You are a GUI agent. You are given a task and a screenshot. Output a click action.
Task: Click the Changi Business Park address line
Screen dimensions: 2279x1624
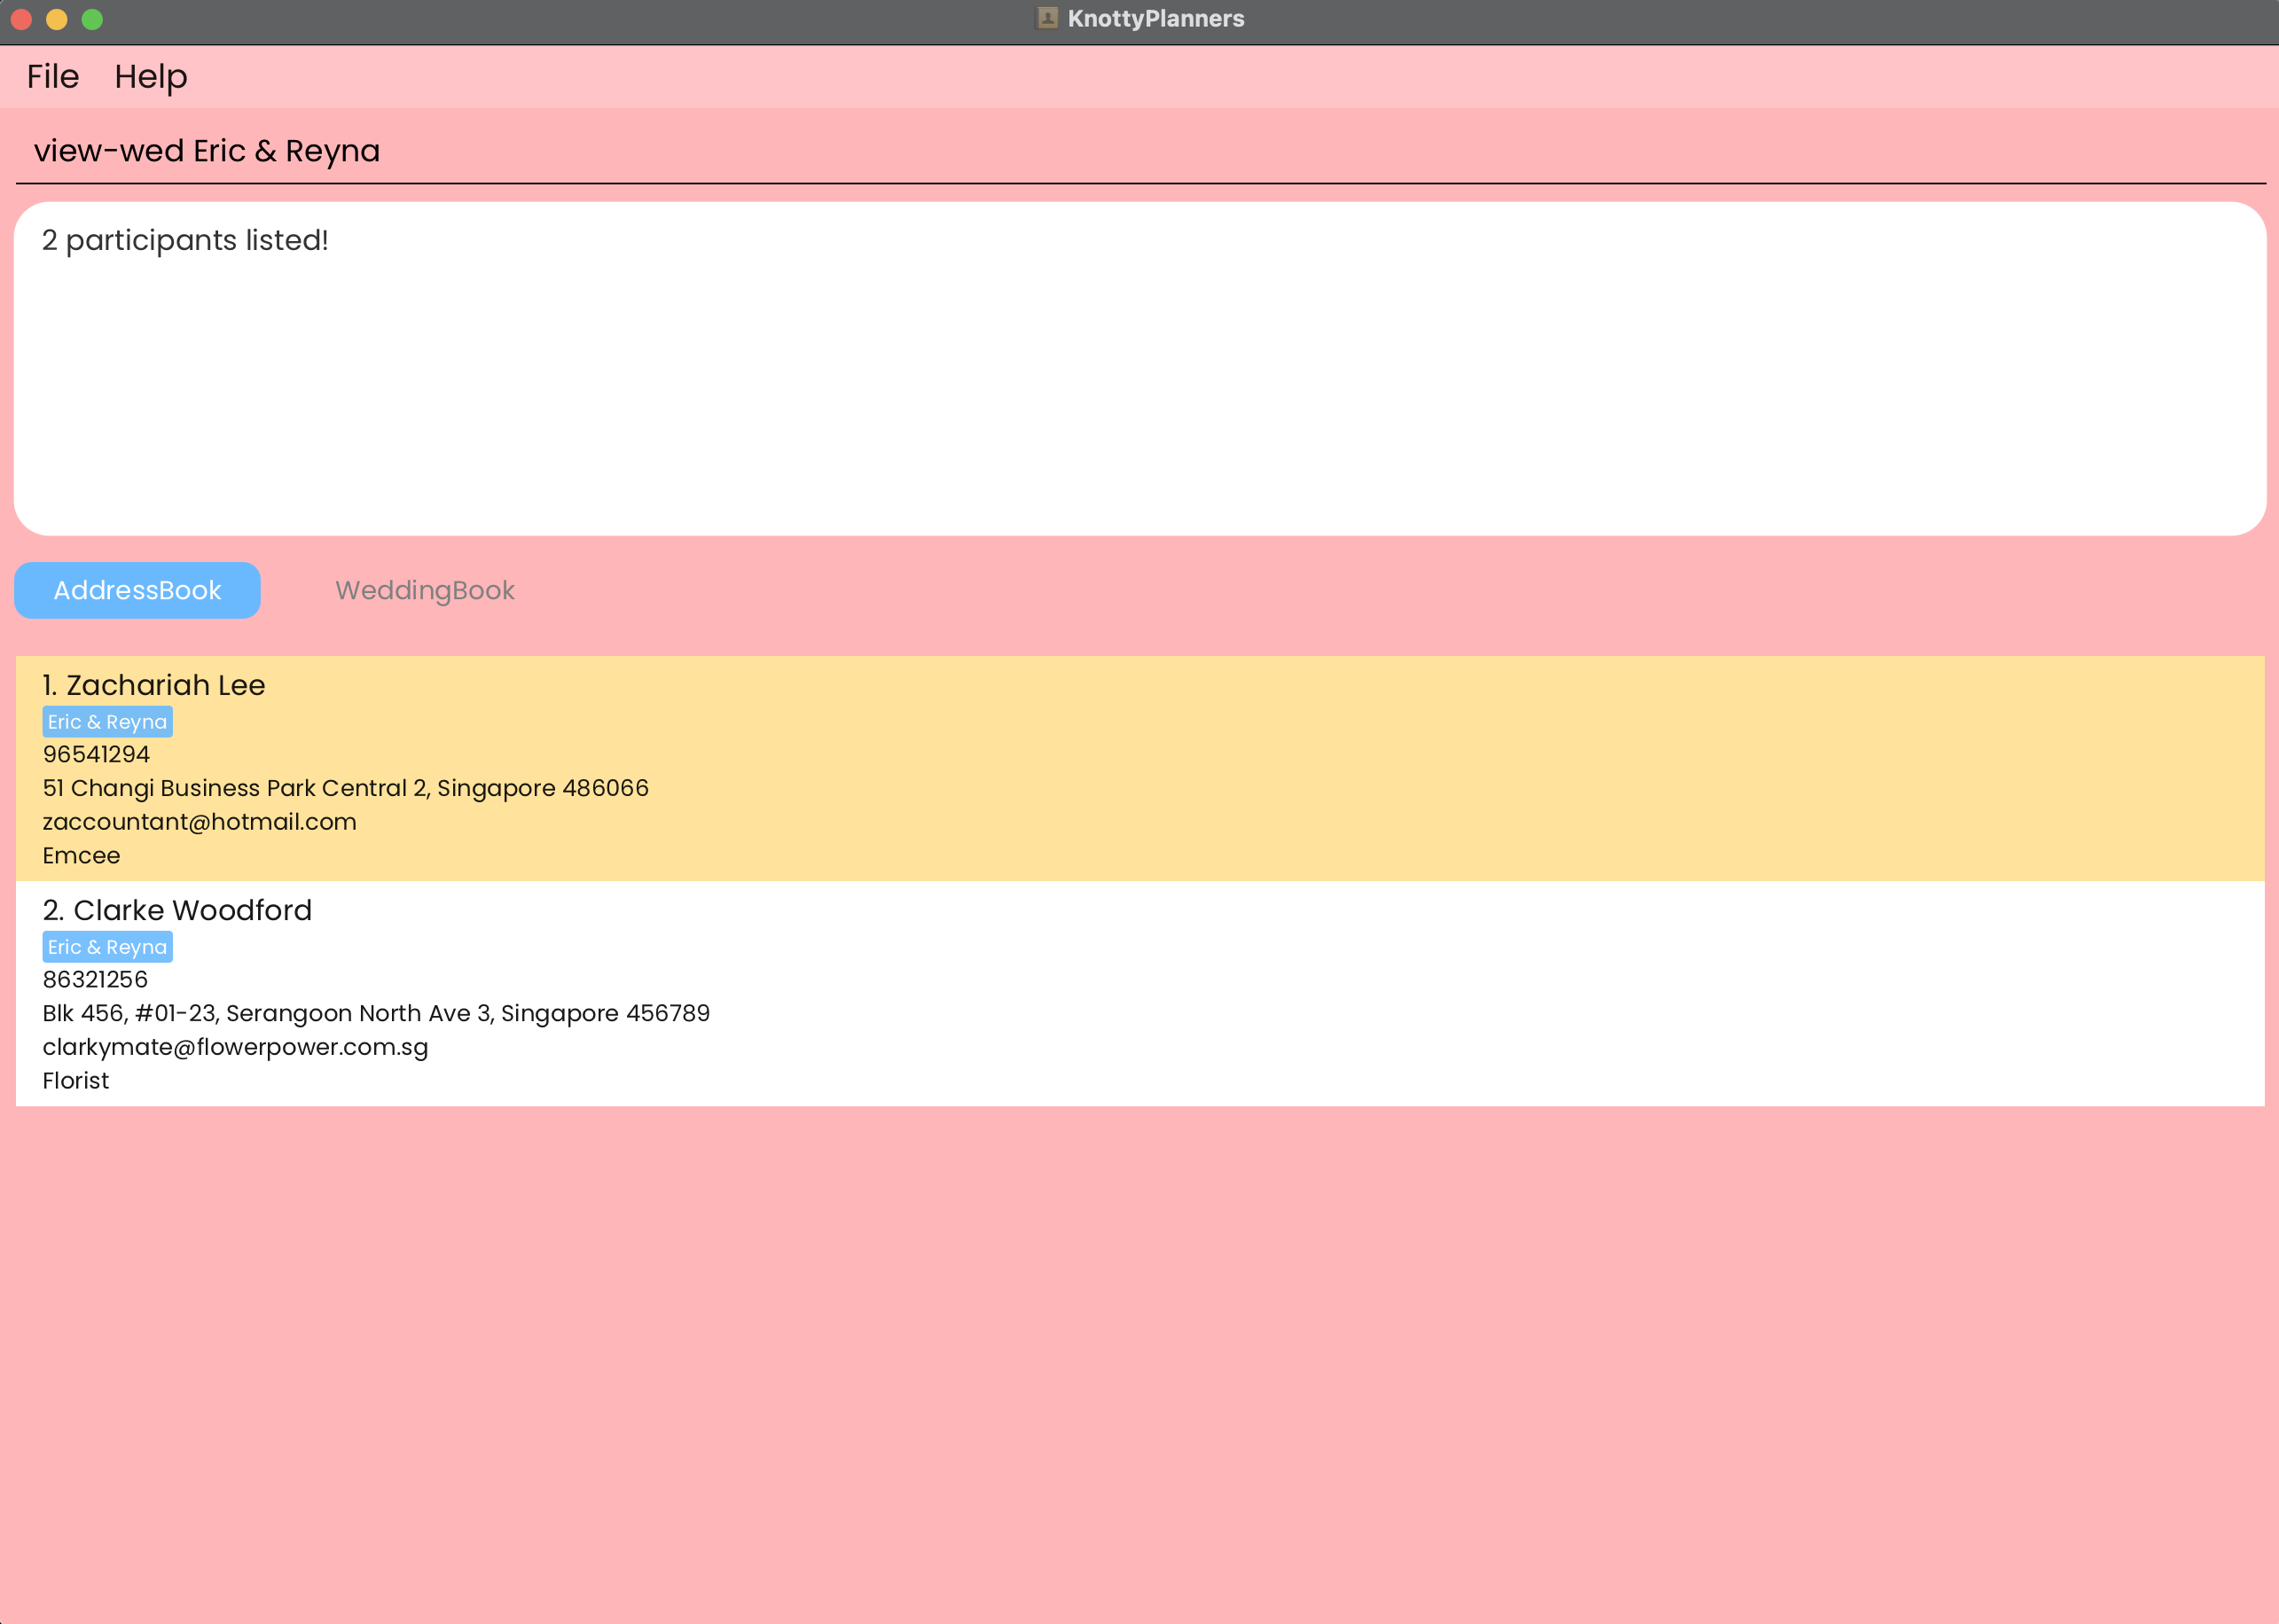tap(345, 788)
